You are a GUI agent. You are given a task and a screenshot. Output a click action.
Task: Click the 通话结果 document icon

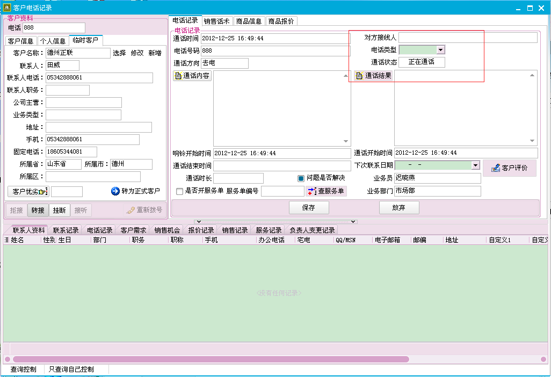tap(359, 76)
